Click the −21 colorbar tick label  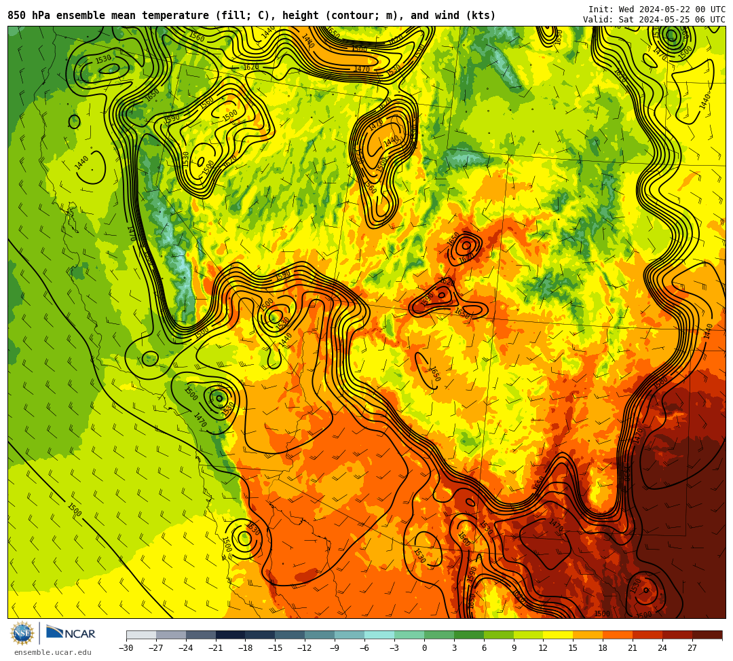point(216,648)
